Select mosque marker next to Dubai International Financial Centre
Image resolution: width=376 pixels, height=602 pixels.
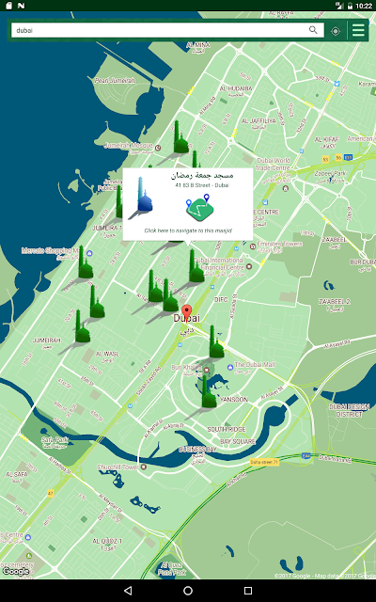[x=196, y=266]
